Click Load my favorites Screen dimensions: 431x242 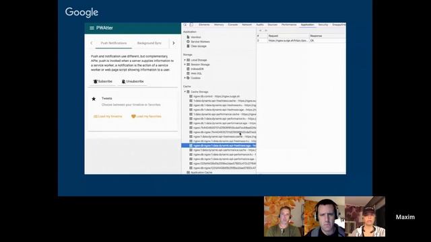[x=146, y=116]
